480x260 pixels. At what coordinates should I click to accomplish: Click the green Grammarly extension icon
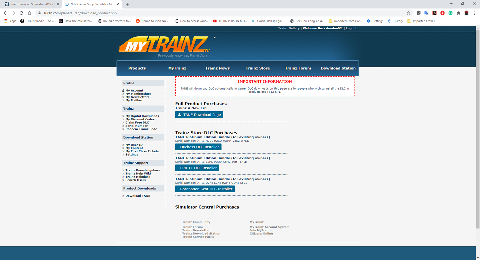click(x=450, y=13)
